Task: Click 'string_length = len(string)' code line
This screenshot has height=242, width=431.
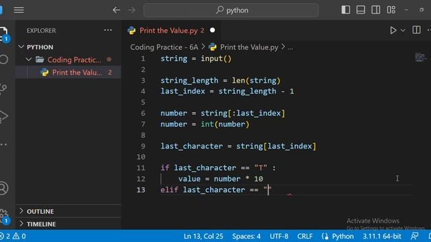Action: (x=220, y=81)
